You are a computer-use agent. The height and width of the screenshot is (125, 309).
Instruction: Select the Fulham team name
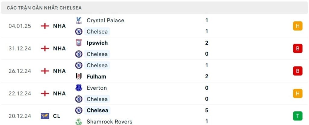click(96, 76)
